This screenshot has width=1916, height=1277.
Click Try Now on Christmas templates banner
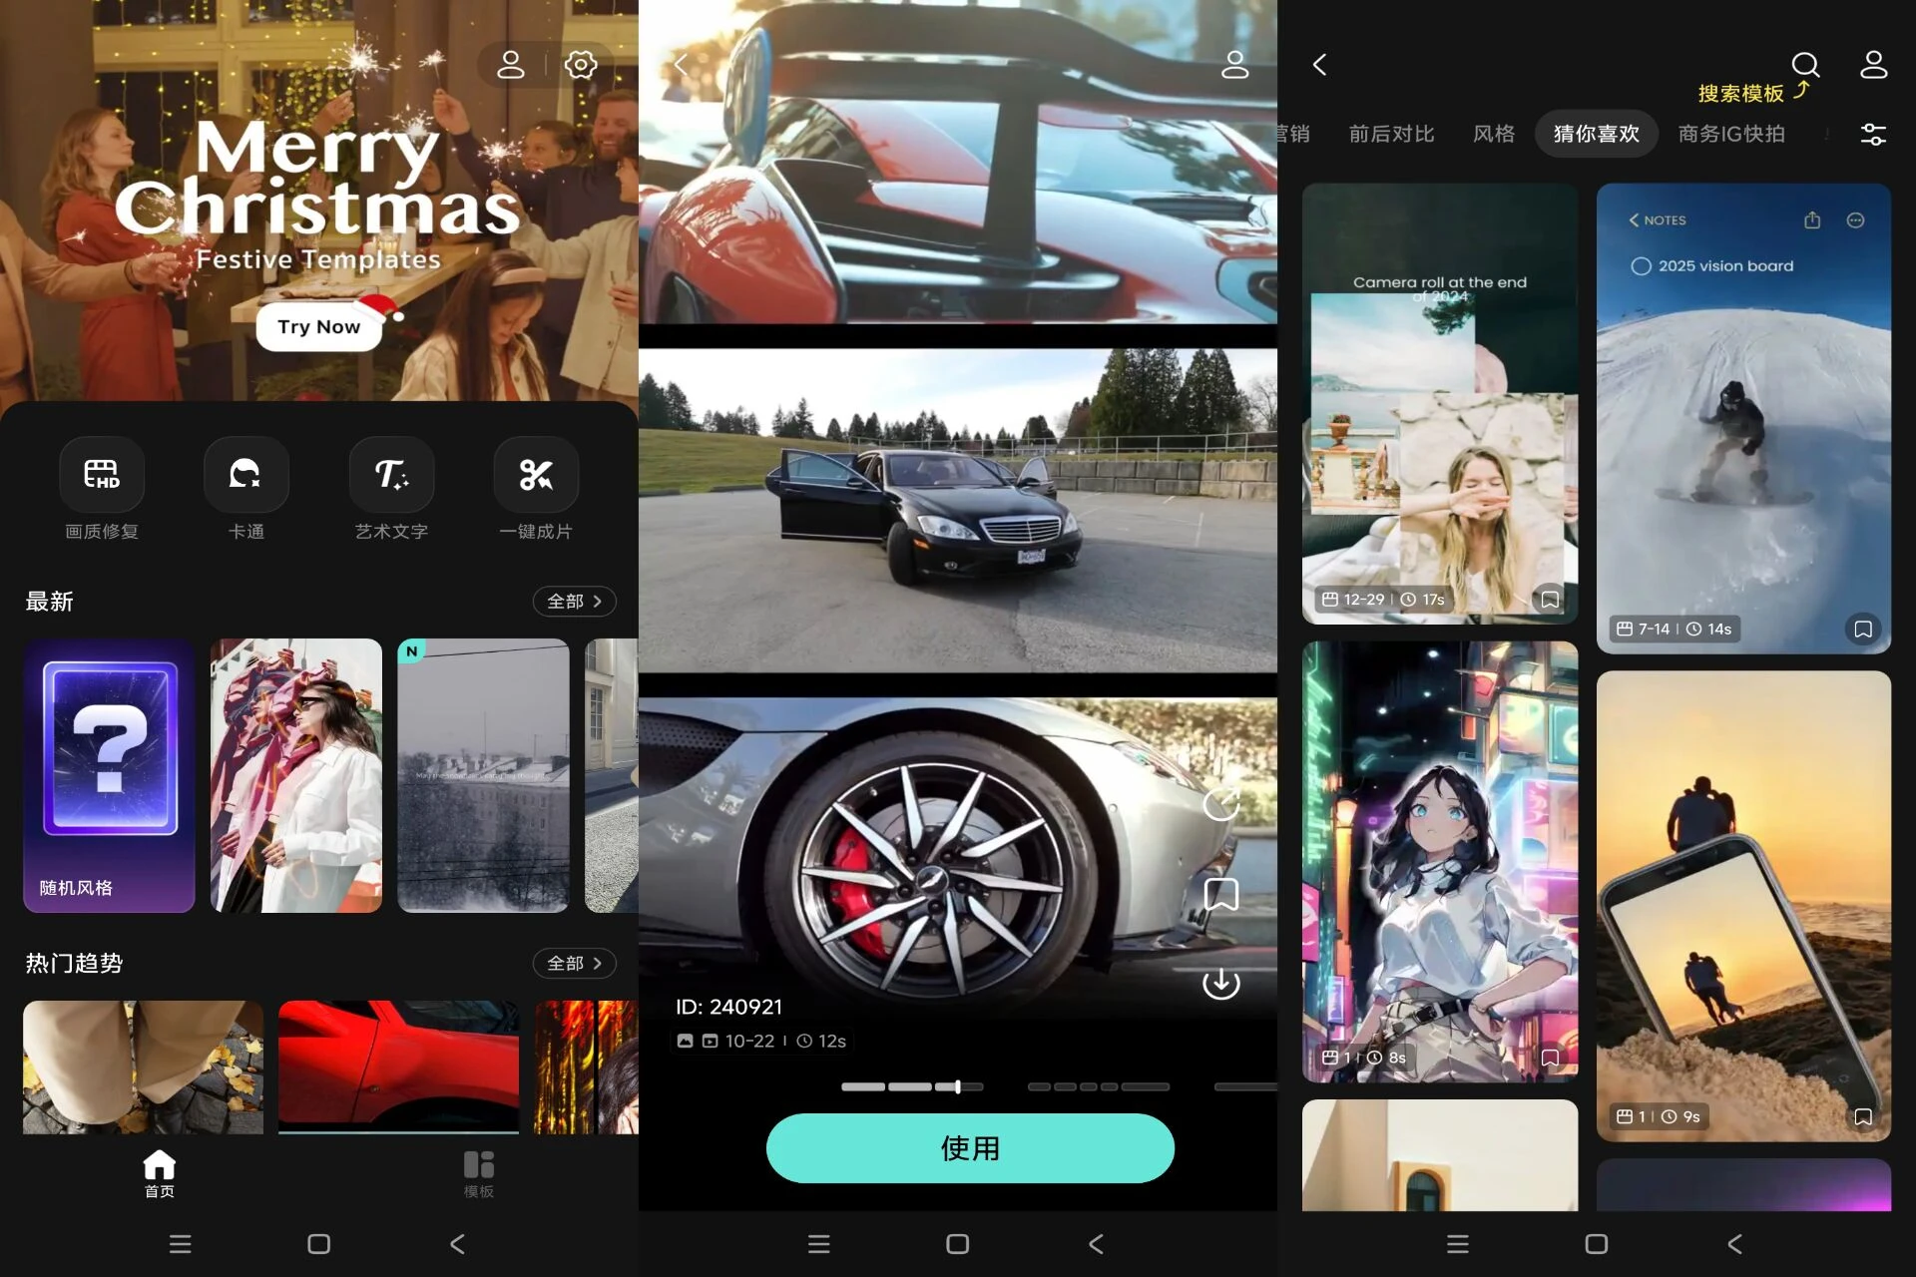coord(320,325)
